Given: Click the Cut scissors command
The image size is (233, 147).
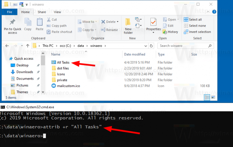Looking at the screenshot, I should pyautogui.click(x=52, y=20).
